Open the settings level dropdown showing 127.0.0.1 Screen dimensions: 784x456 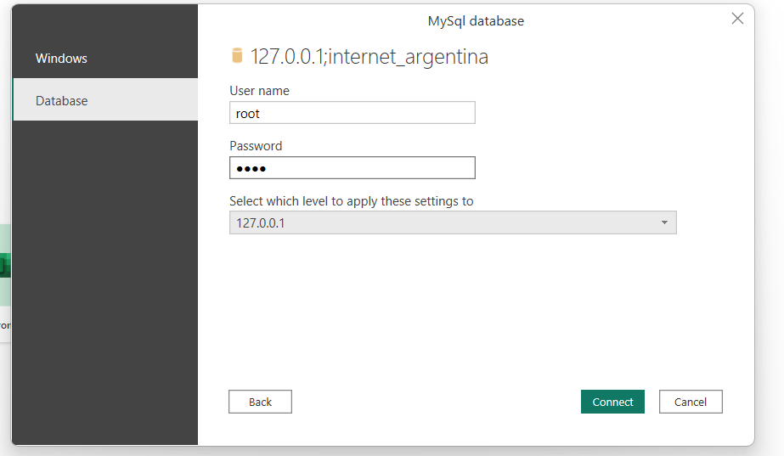[453, 222]
